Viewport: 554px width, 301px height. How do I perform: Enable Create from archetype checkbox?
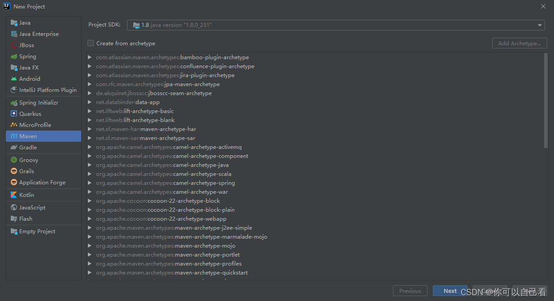pyautogui.click(x=91, y=43)
